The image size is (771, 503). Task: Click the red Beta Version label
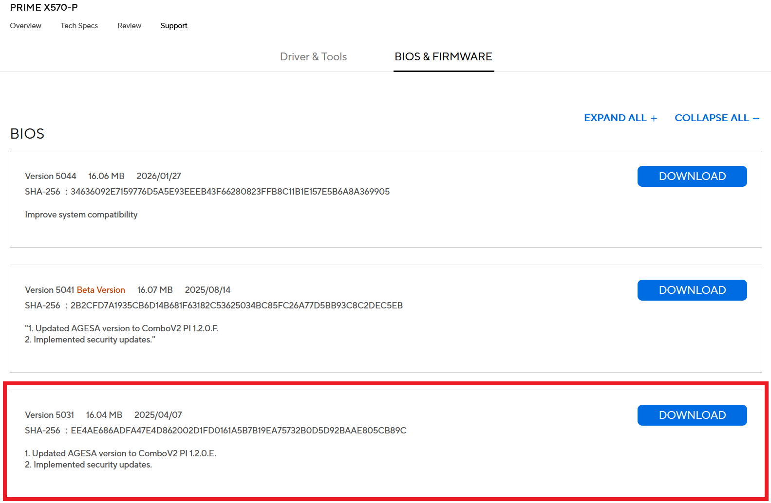pos(101,290)
